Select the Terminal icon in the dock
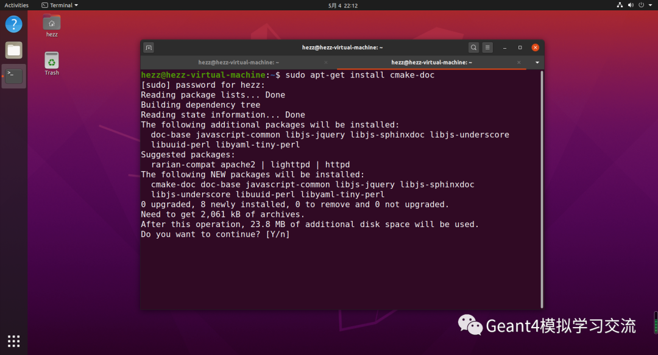The image size is (658, 355). pos(13,76)
